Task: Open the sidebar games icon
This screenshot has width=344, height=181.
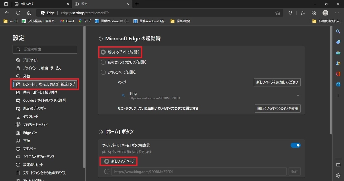Action: coord(338,63)
